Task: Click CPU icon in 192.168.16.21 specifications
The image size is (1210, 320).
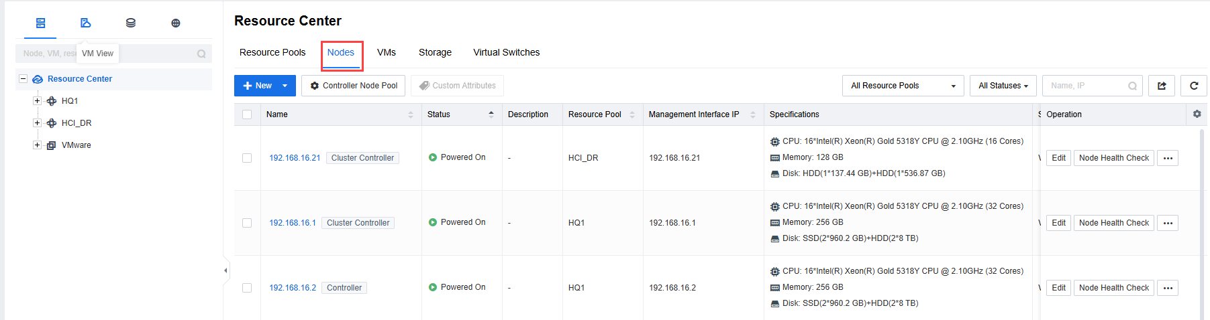Action: point(775,141)
